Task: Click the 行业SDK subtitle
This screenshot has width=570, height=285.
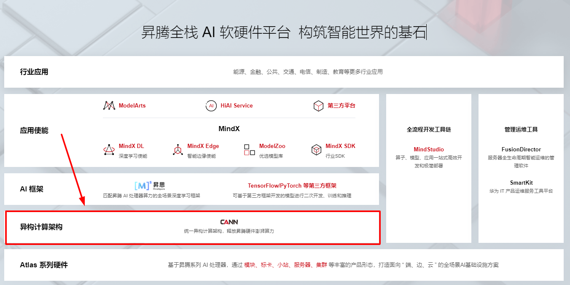Action: coord(335,156)
